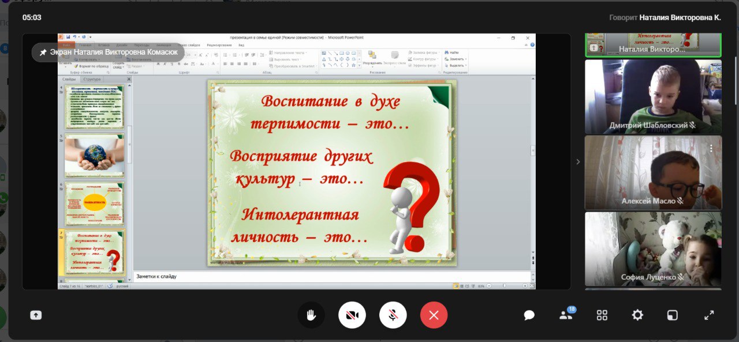Image resolution: width=739 pixels, height=342 pixels.
Task: Click the Заметки к слайду notes field
Action: click(331, 276)
